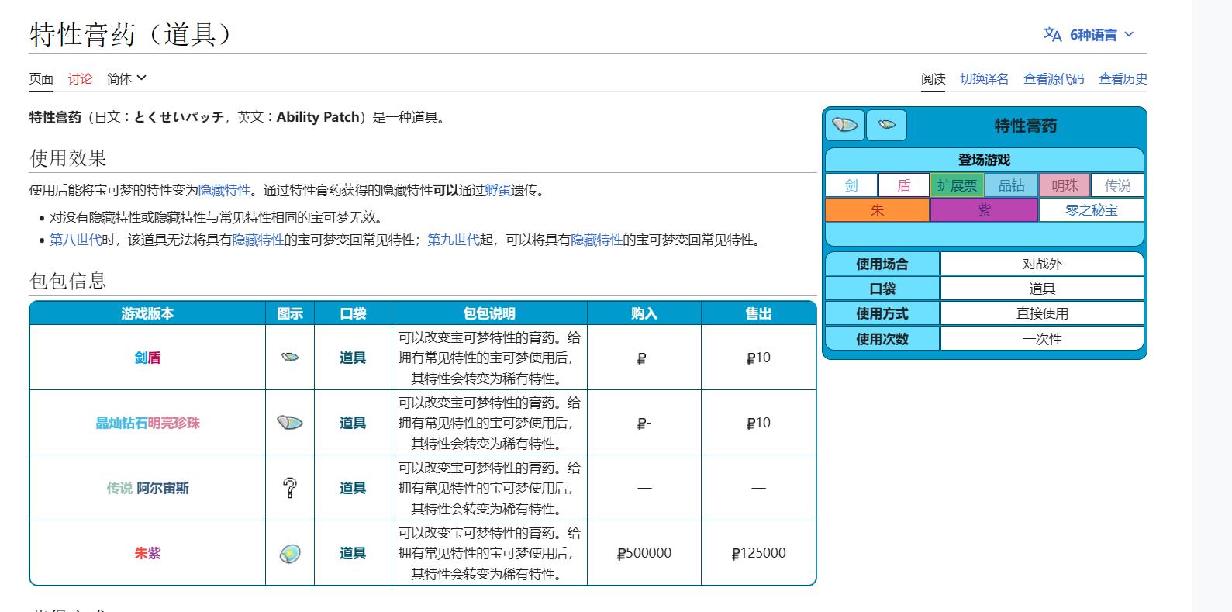The width and height of the screenshot is (1232, 612).
Task: Expand the 简体 variant dropdown
Action: point(126,78)
